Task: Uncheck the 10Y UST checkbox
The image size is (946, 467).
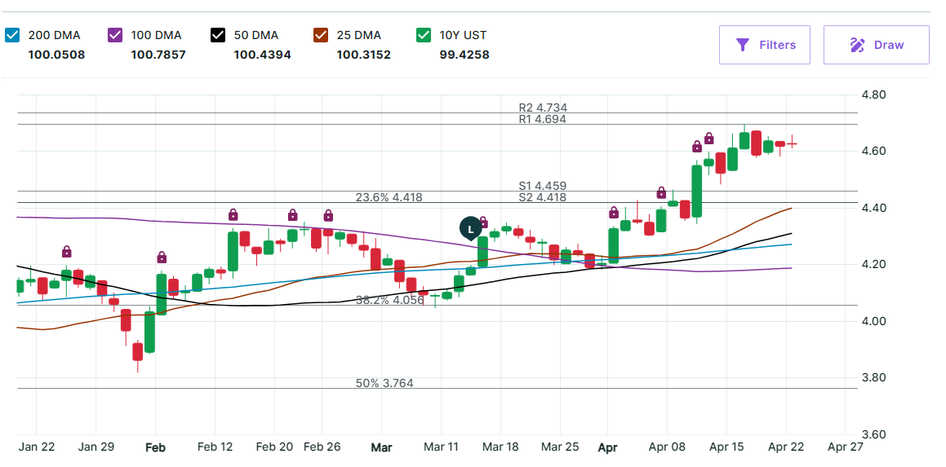Action: [x=424, y=36]
